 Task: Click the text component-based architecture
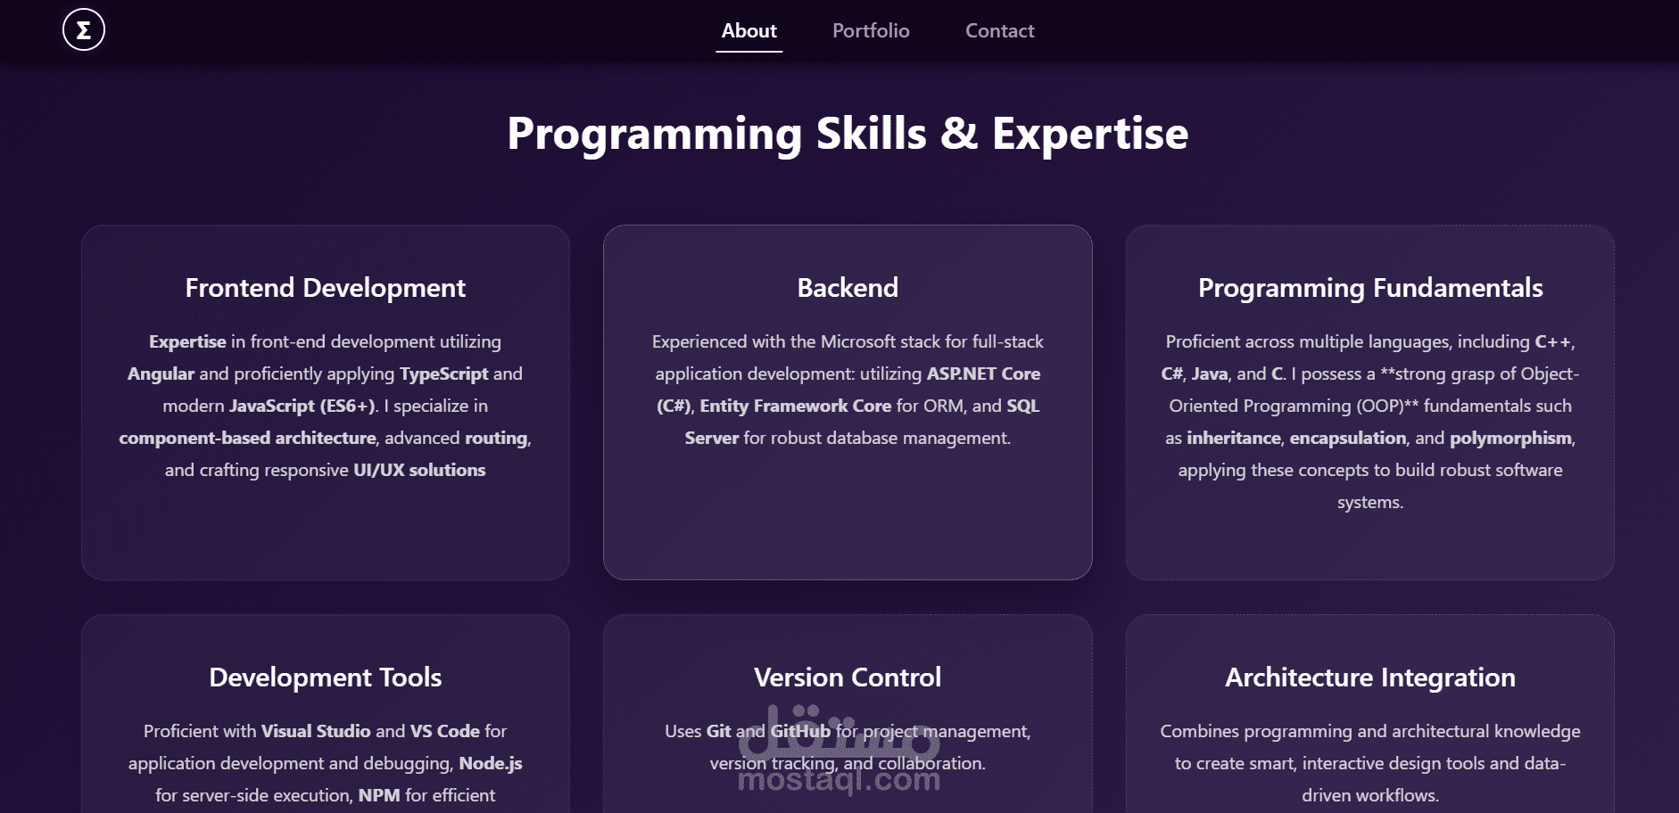[x=248, y=438]
